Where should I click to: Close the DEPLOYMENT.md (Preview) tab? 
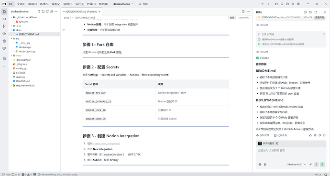[99, 11]
